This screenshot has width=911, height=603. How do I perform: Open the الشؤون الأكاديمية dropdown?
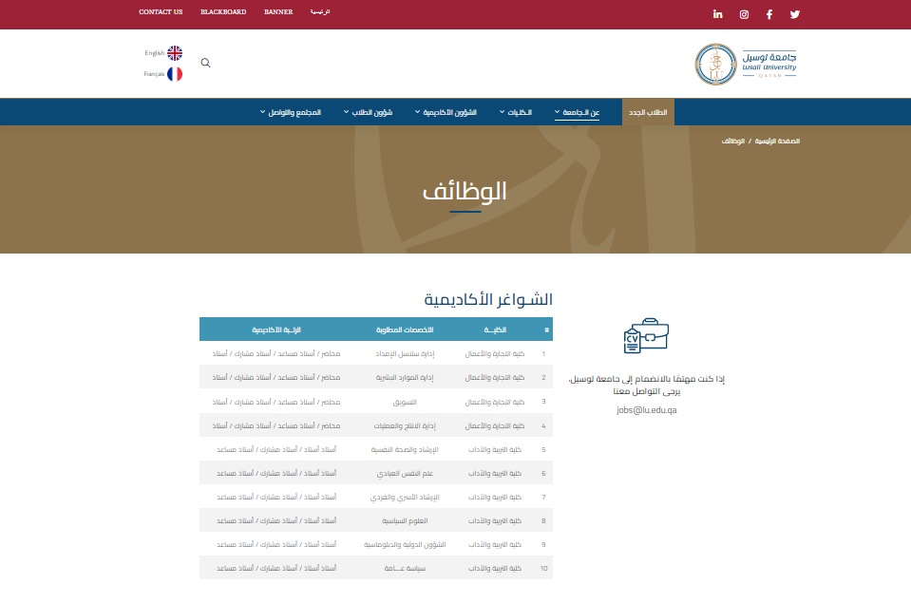(x=447, y=112)
